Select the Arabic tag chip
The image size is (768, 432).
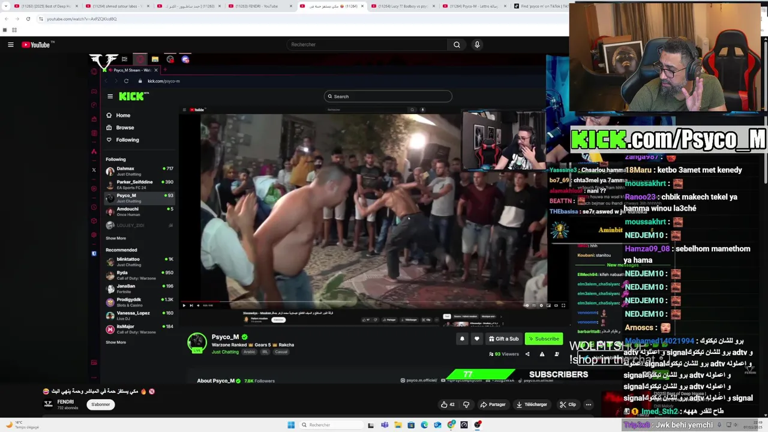tap(249, 352)
